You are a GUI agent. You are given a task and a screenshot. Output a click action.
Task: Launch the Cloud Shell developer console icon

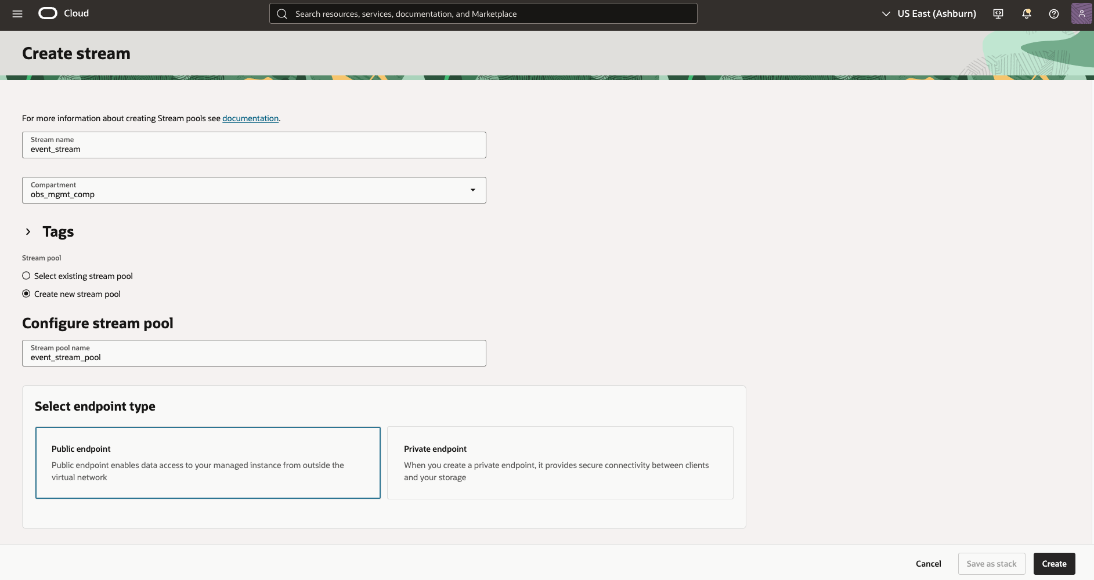(998, 13)
